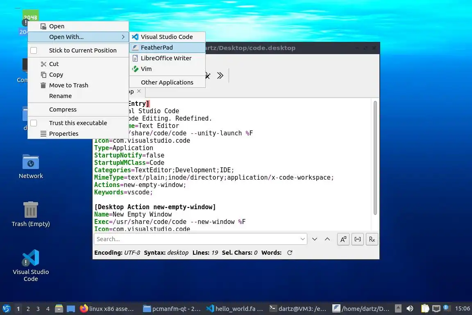The width and height of the screenshot is (472, 315).
Task: Click the trash can icon beside Move to Trash
Action: coord(43,85)
